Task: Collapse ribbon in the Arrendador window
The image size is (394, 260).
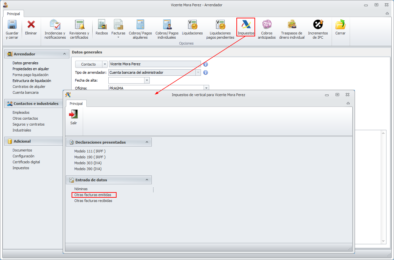Action: click(x=387, y=14)
